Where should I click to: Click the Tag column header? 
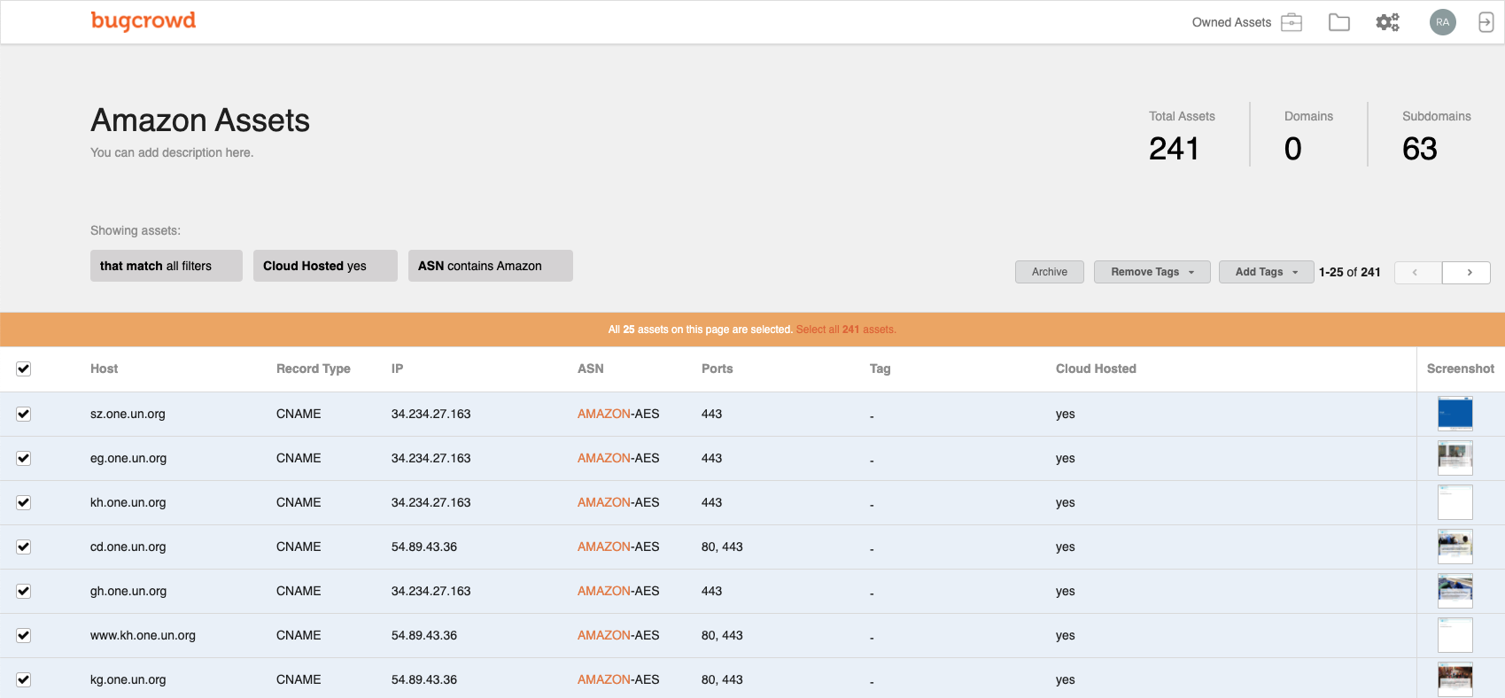(x=880, y=368)
